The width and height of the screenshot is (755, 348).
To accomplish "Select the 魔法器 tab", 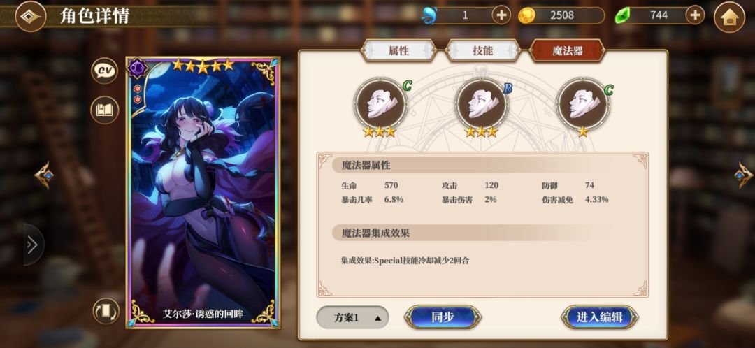I will coord(567,50).
